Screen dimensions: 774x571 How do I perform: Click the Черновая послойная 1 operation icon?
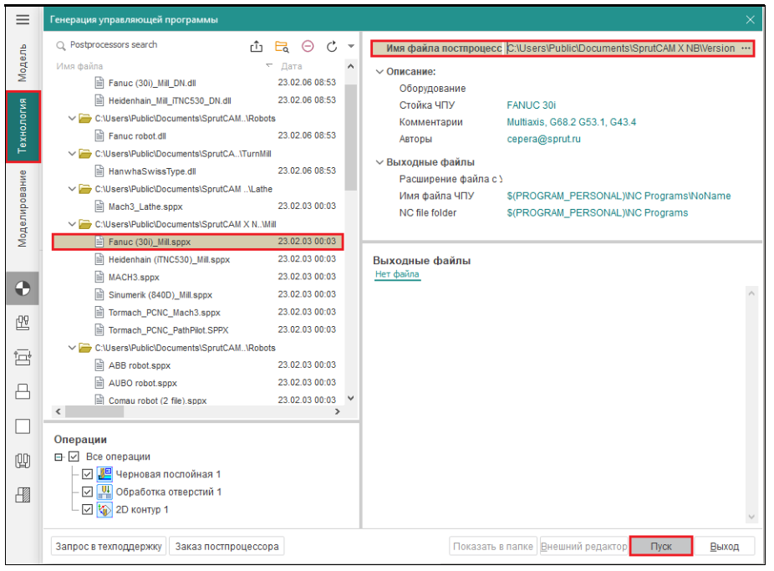105,475
